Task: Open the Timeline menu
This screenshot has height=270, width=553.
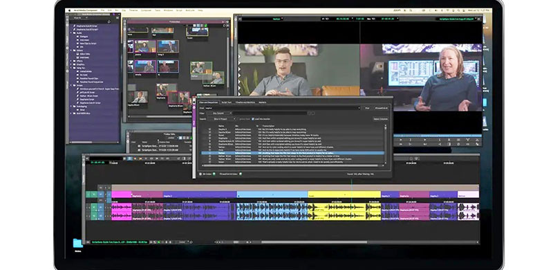Action: click(133, 10)
